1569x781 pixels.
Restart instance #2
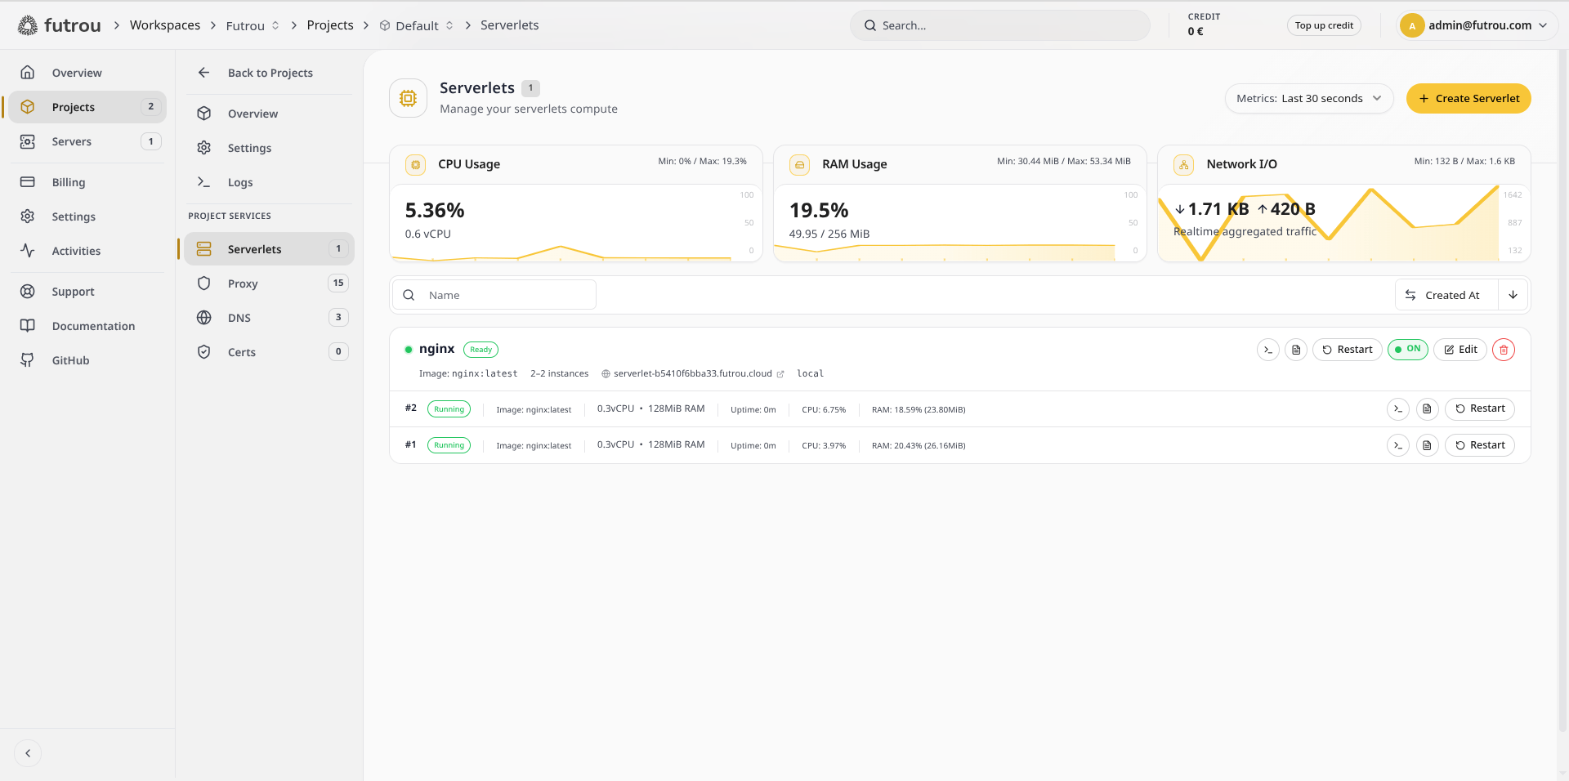pos(1480,408)
